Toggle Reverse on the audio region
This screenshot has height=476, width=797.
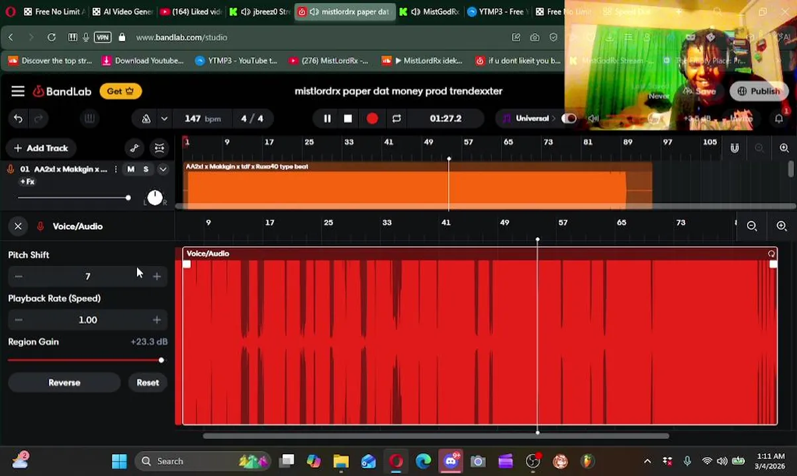(64, 383)
